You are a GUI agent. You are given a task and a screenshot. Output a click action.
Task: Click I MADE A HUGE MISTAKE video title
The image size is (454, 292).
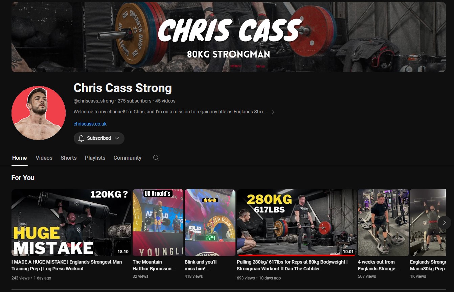point(67,265)
